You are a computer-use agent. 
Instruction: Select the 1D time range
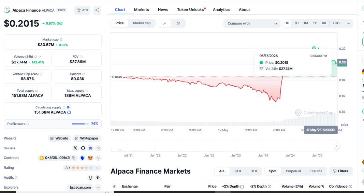point(287,23)
